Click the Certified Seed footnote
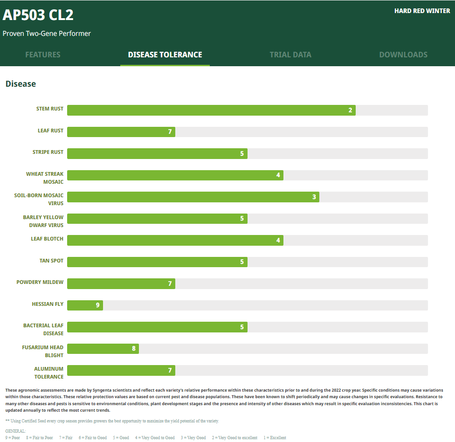 click(112, 421)
